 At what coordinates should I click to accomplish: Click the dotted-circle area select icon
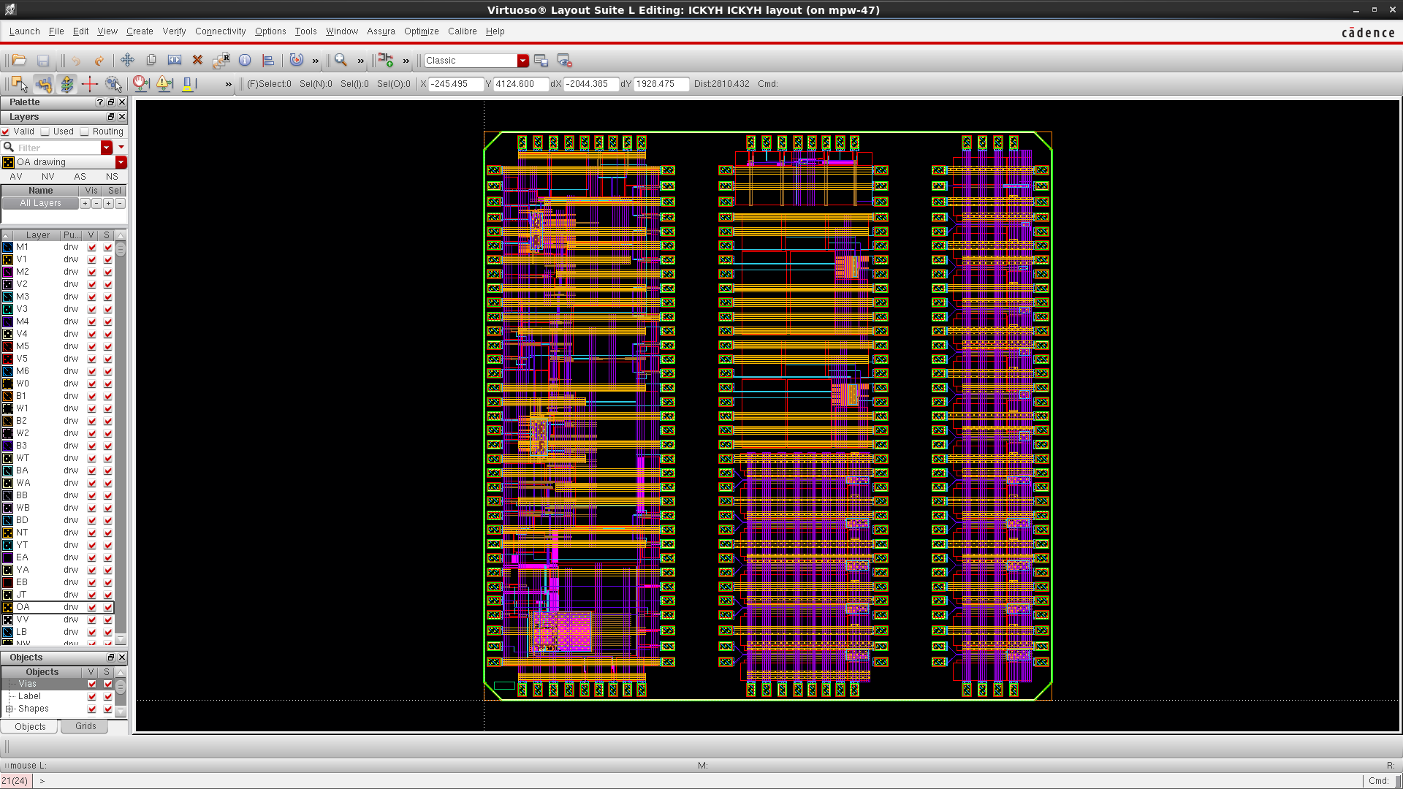click(113, 84)
